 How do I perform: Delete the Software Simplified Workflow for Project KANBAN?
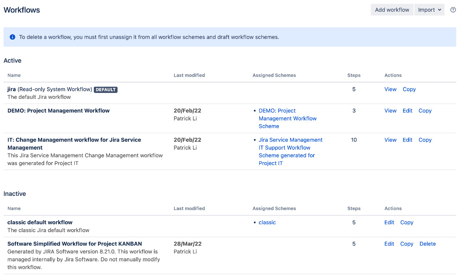427,243
